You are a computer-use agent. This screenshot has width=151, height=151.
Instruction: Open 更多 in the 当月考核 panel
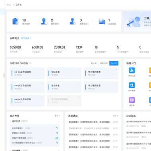tap(57, 116)
